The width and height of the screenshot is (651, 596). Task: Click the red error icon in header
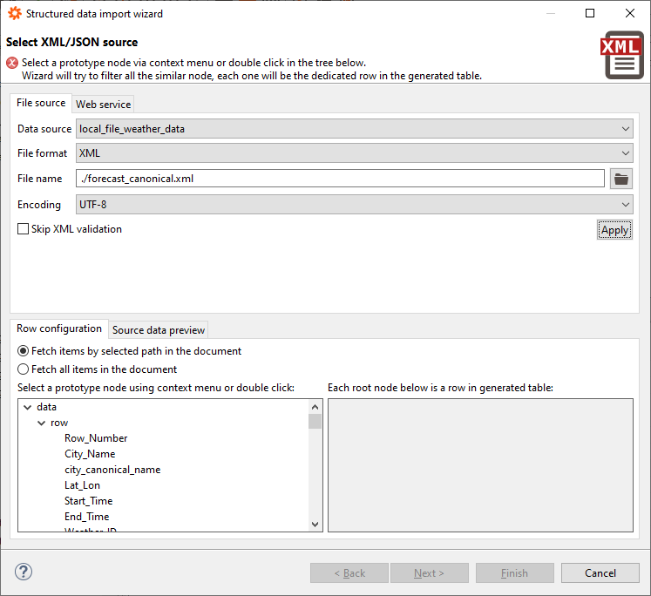coord(12,63)
